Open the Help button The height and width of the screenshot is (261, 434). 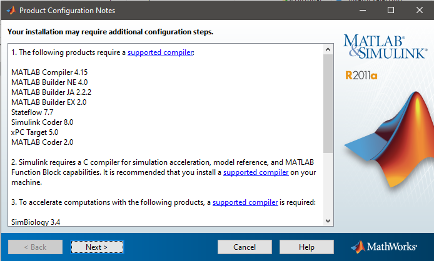click(306, 247)
